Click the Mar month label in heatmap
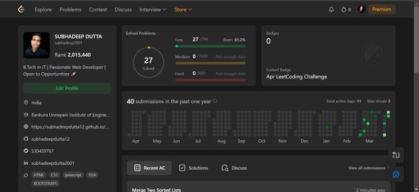This screenshot has height=192, width=419. (370, 141)
